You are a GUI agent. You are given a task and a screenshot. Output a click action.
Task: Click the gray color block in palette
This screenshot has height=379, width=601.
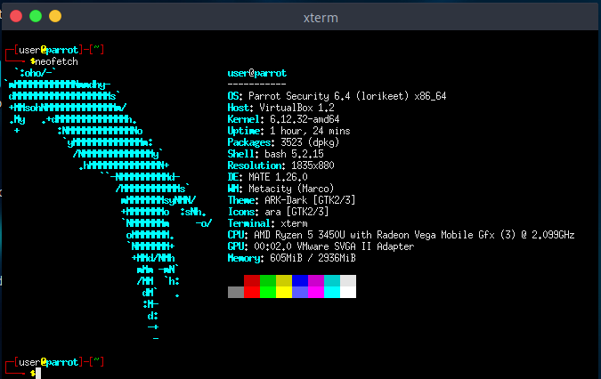coord(236,291)
